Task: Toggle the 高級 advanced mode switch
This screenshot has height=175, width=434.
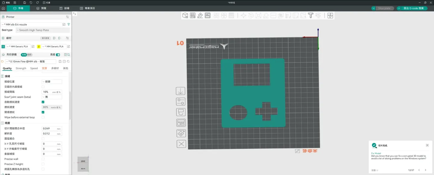Action: [x=58, y=55]
